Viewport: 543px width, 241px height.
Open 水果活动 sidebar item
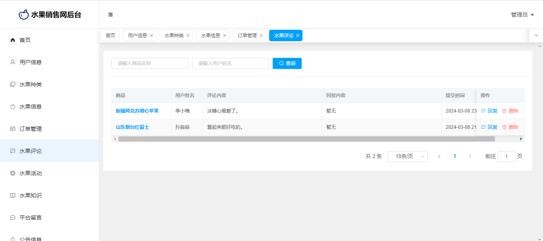pyautogui.click(x=31, y=173)
